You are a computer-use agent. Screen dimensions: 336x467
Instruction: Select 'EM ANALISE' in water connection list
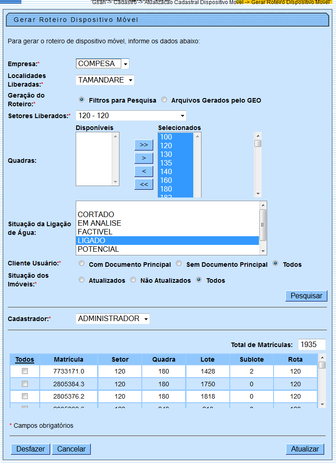pyautogui.click(x=99, y=223)
